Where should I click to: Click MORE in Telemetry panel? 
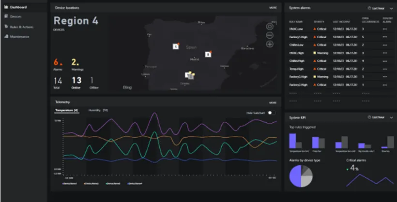click(x=273, y=102)
